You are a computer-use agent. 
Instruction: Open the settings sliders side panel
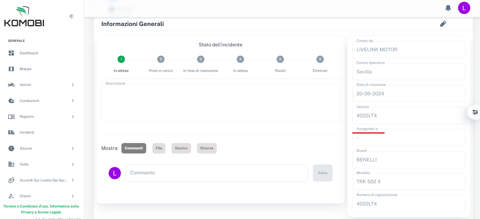coord(475,112)
